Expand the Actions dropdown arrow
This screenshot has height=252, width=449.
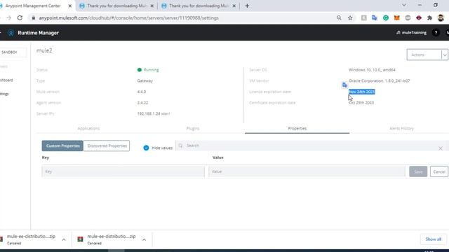pos(445,55)
